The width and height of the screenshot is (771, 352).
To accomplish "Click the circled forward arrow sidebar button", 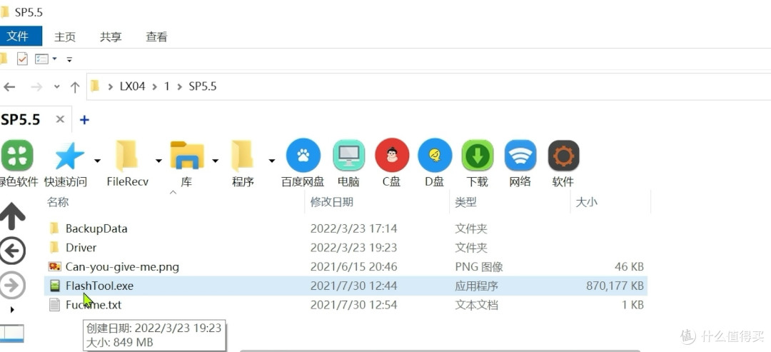I will (12, 285).
